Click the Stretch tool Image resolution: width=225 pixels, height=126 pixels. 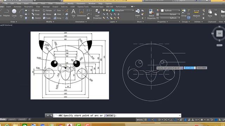36,18
